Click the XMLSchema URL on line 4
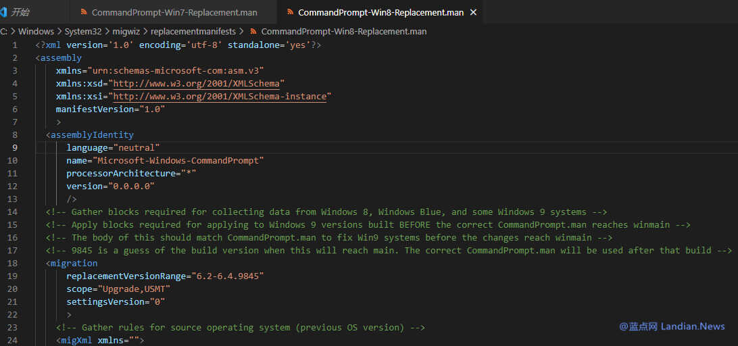Viewport: 738px width, 346px height. pyautogui.click(x=197, y=84)
